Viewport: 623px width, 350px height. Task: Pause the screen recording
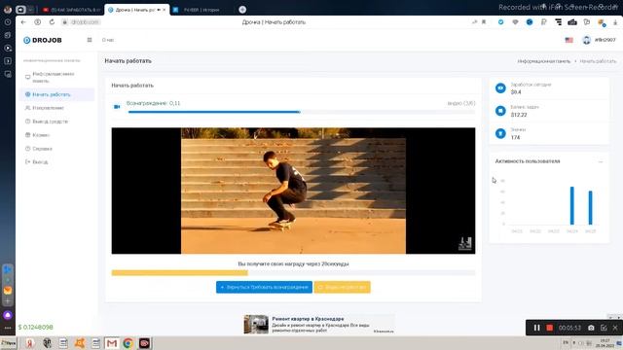(536, 328)
